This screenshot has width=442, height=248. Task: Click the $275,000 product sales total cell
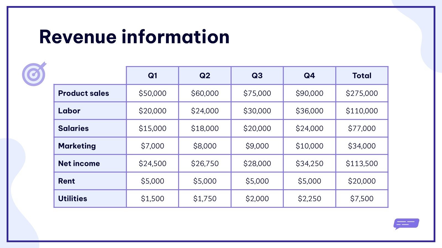click(362, 93)
